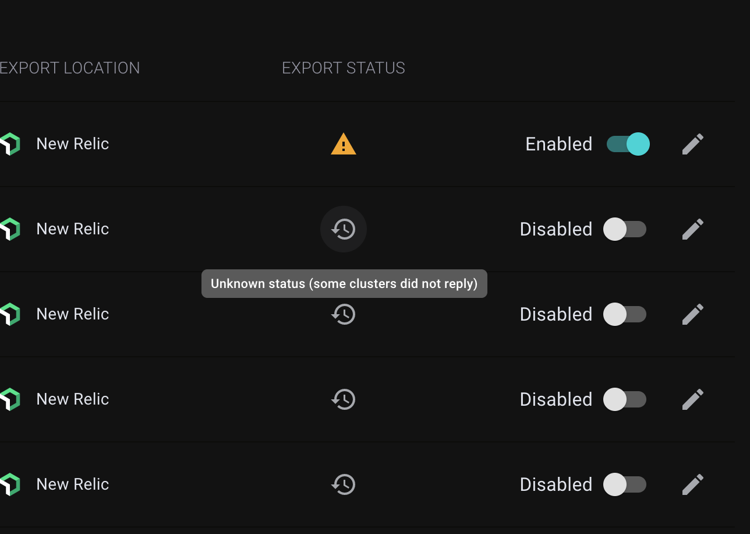
Task: Click the status clock icon in the bottom row
Action: tap(344, 484)
